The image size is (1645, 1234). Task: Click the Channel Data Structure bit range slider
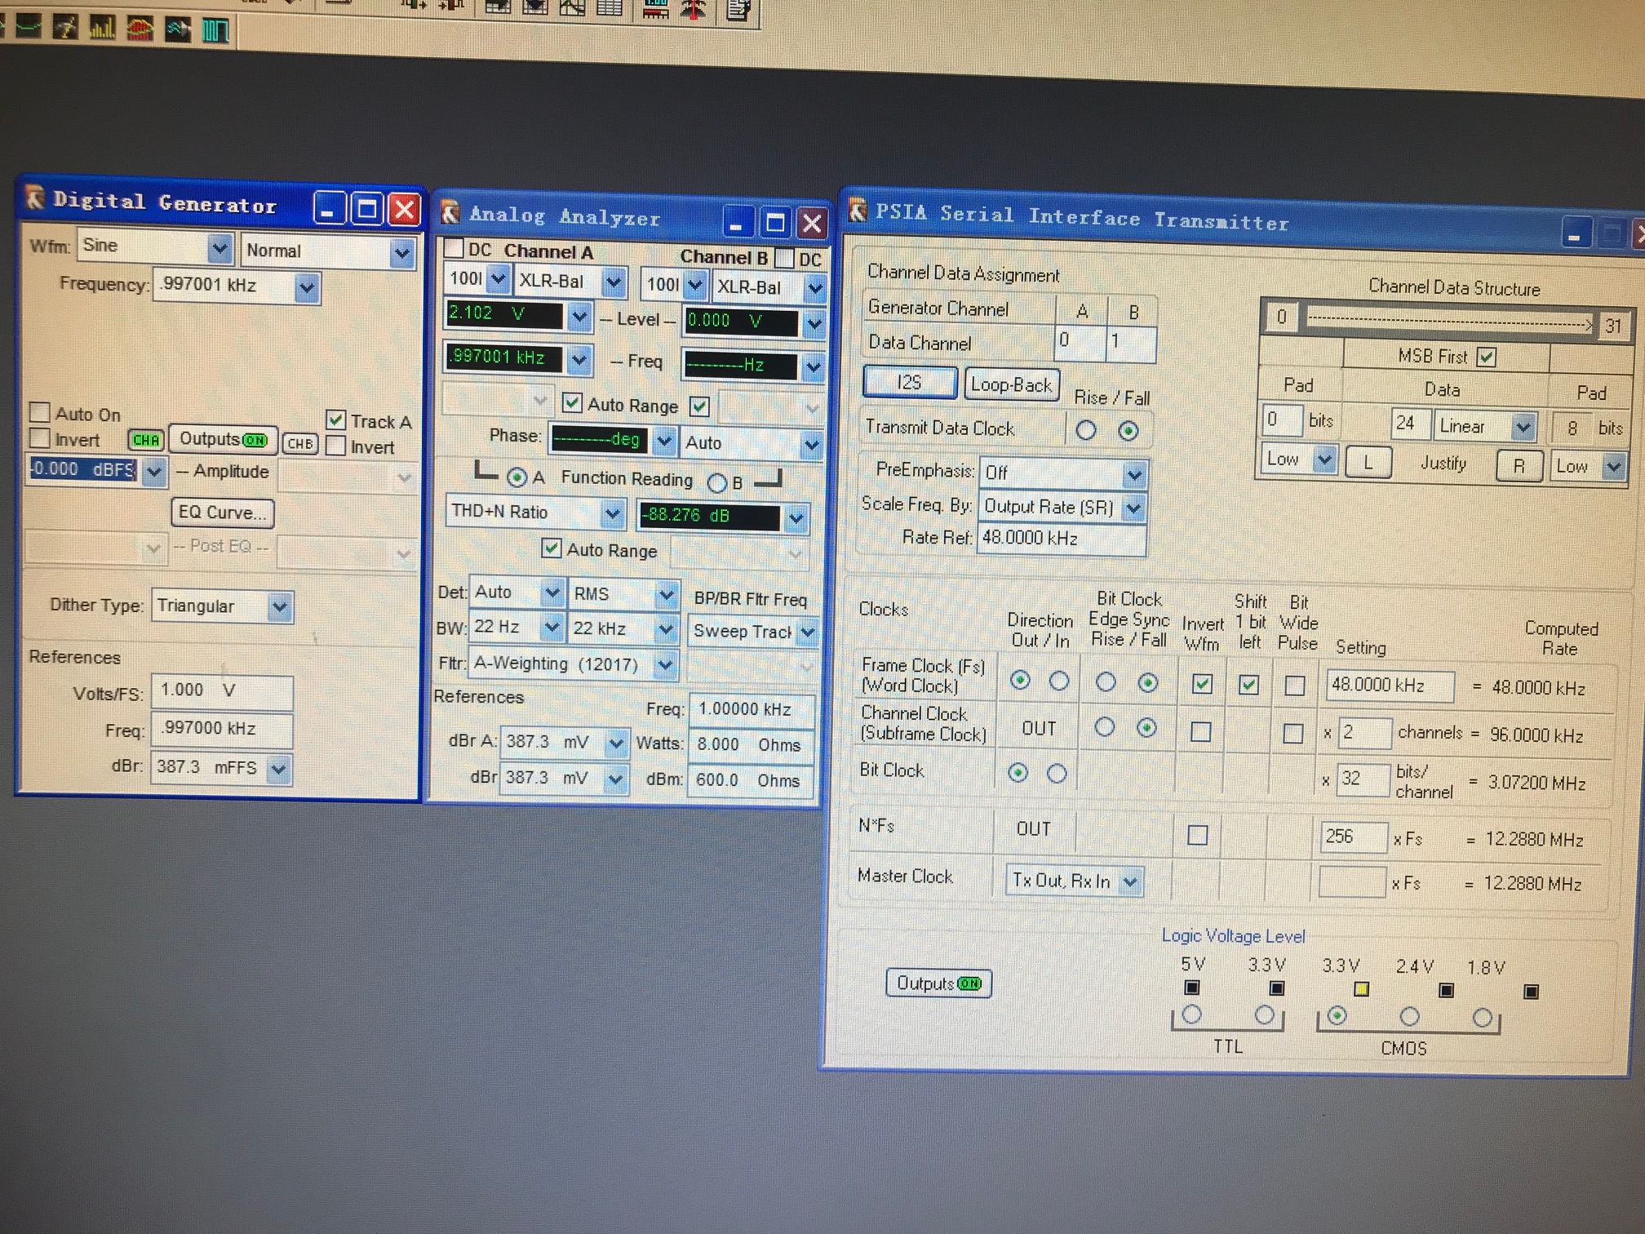(x=1448, y=322)
